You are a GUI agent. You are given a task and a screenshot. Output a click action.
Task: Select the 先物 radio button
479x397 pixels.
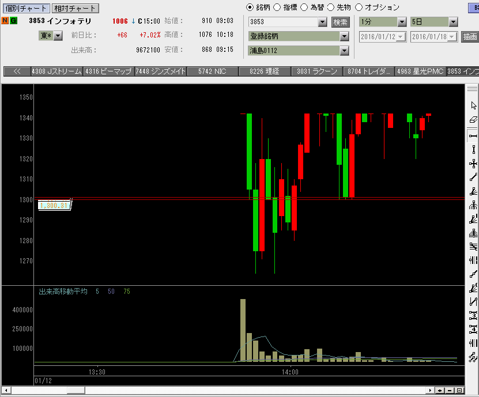point(331,7)
